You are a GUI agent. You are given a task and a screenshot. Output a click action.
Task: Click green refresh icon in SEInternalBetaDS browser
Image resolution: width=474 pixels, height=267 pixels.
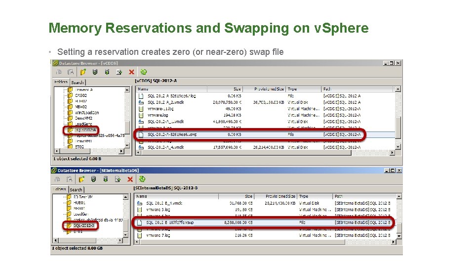142,179
